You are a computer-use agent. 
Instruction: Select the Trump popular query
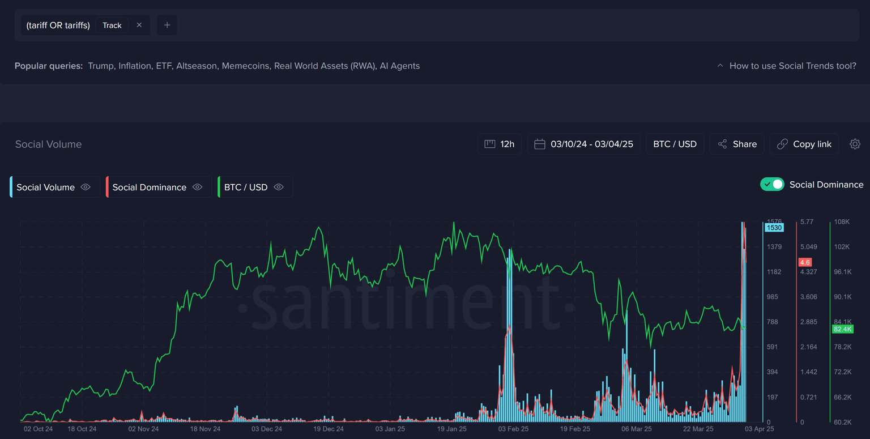tap(100, 66)
